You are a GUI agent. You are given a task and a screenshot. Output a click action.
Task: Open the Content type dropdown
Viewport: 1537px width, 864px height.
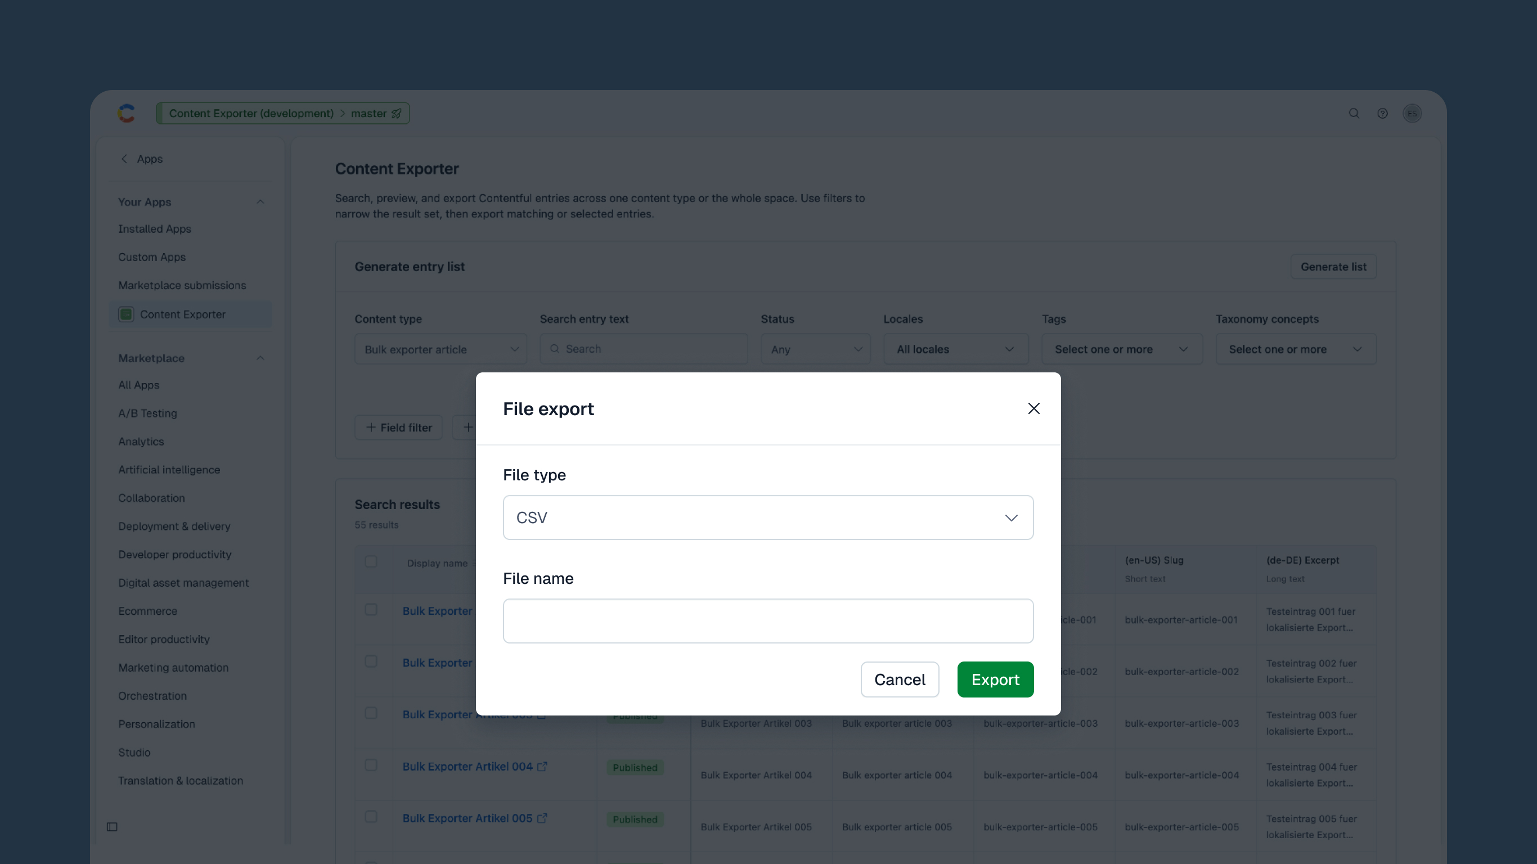[x=441, y=349]
